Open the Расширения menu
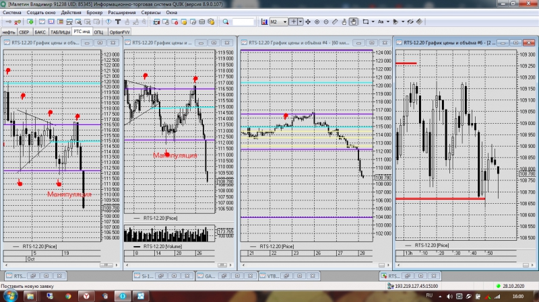 point(121,13)
